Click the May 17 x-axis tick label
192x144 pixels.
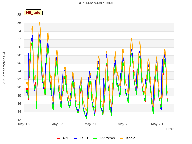[57, 124]
